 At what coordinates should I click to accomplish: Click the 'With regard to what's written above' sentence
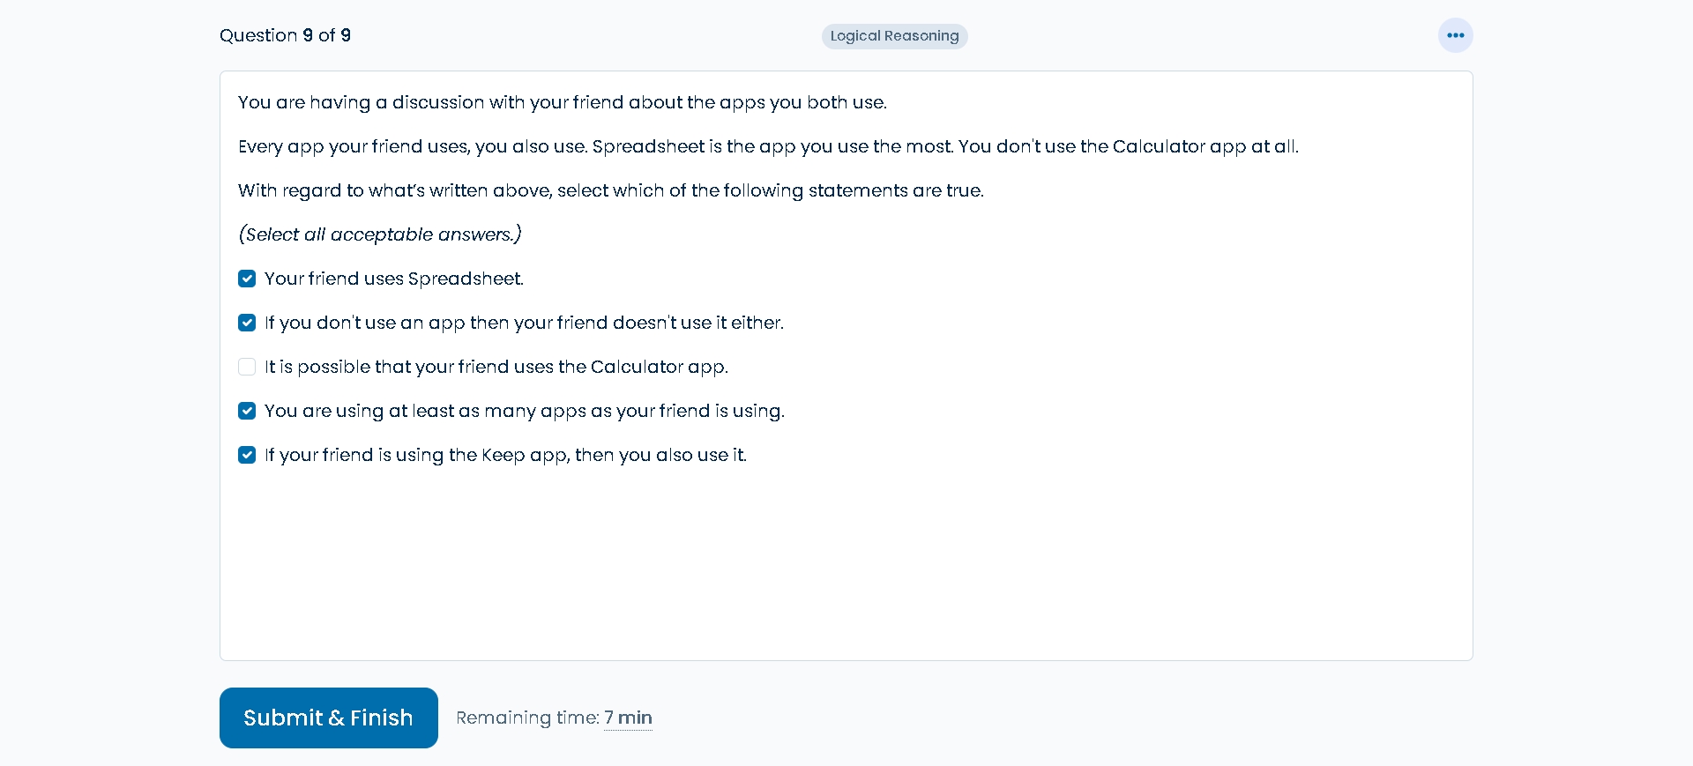[611, 190]
